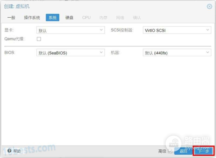The image size is (216, 158).
Task: Open the 显卡 dropdown
Action: [71, 30]
